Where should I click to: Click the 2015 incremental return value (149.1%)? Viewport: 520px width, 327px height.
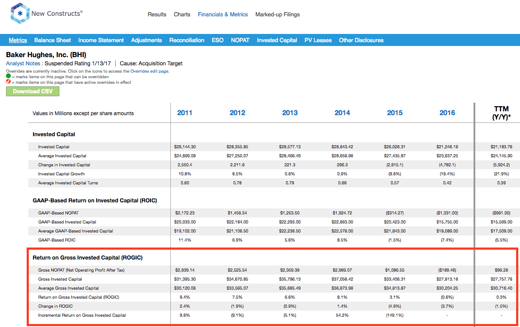point(395,315)
